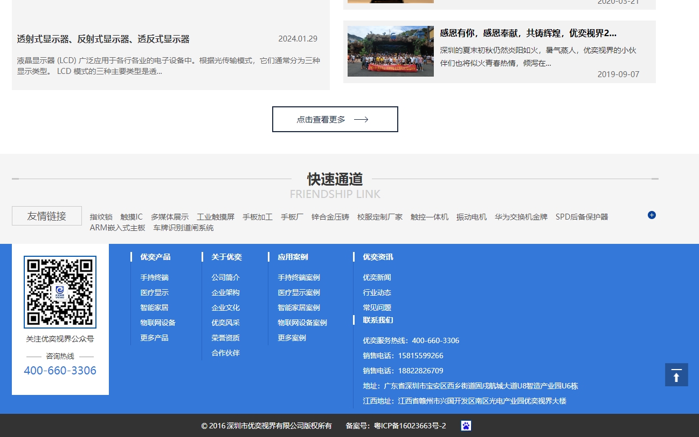Open 公司简介 under 关于优奕
699x437 pixels.
(x=225, y=277)
